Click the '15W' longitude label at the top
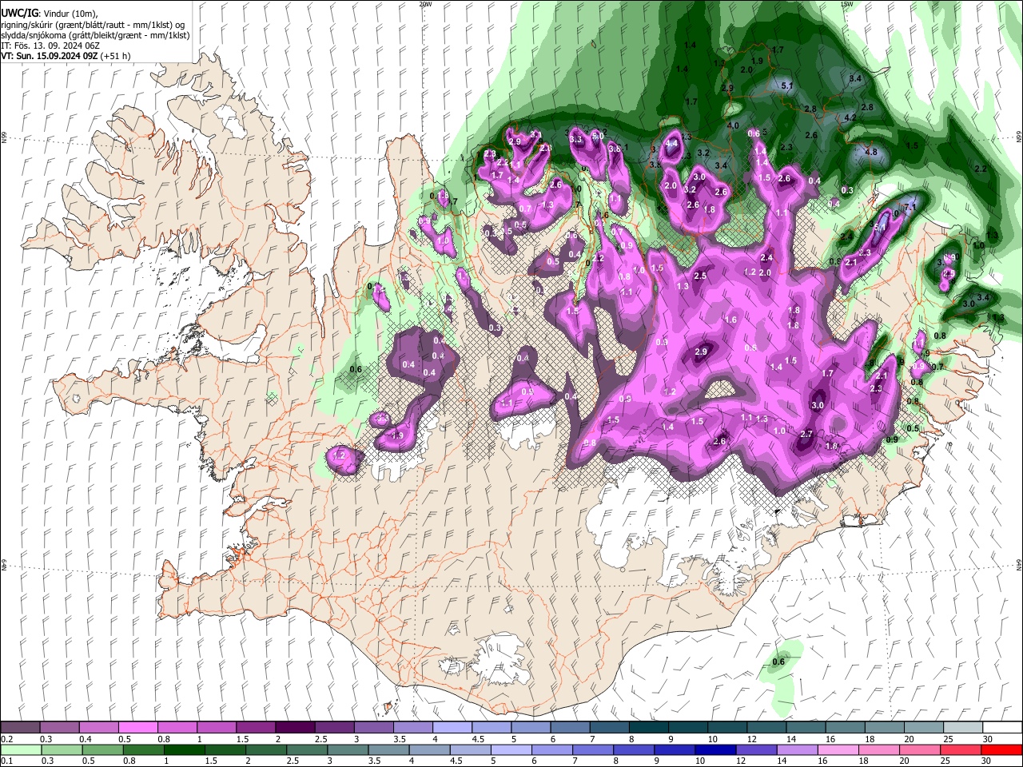The height and width of the screenshot is (767, 1023). [x=846, y=4]
